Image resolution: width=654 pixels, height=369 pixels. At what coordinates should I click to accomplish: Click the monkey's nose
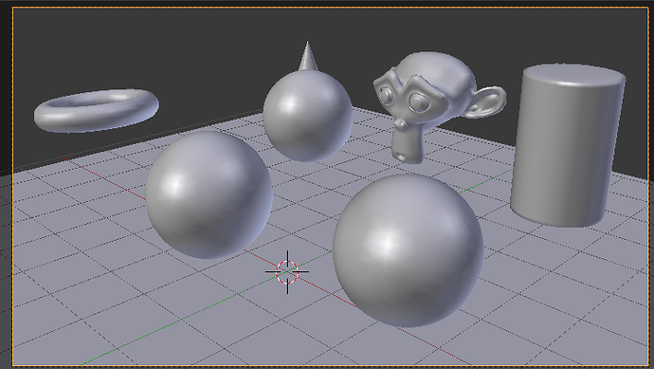pos(400,124)
